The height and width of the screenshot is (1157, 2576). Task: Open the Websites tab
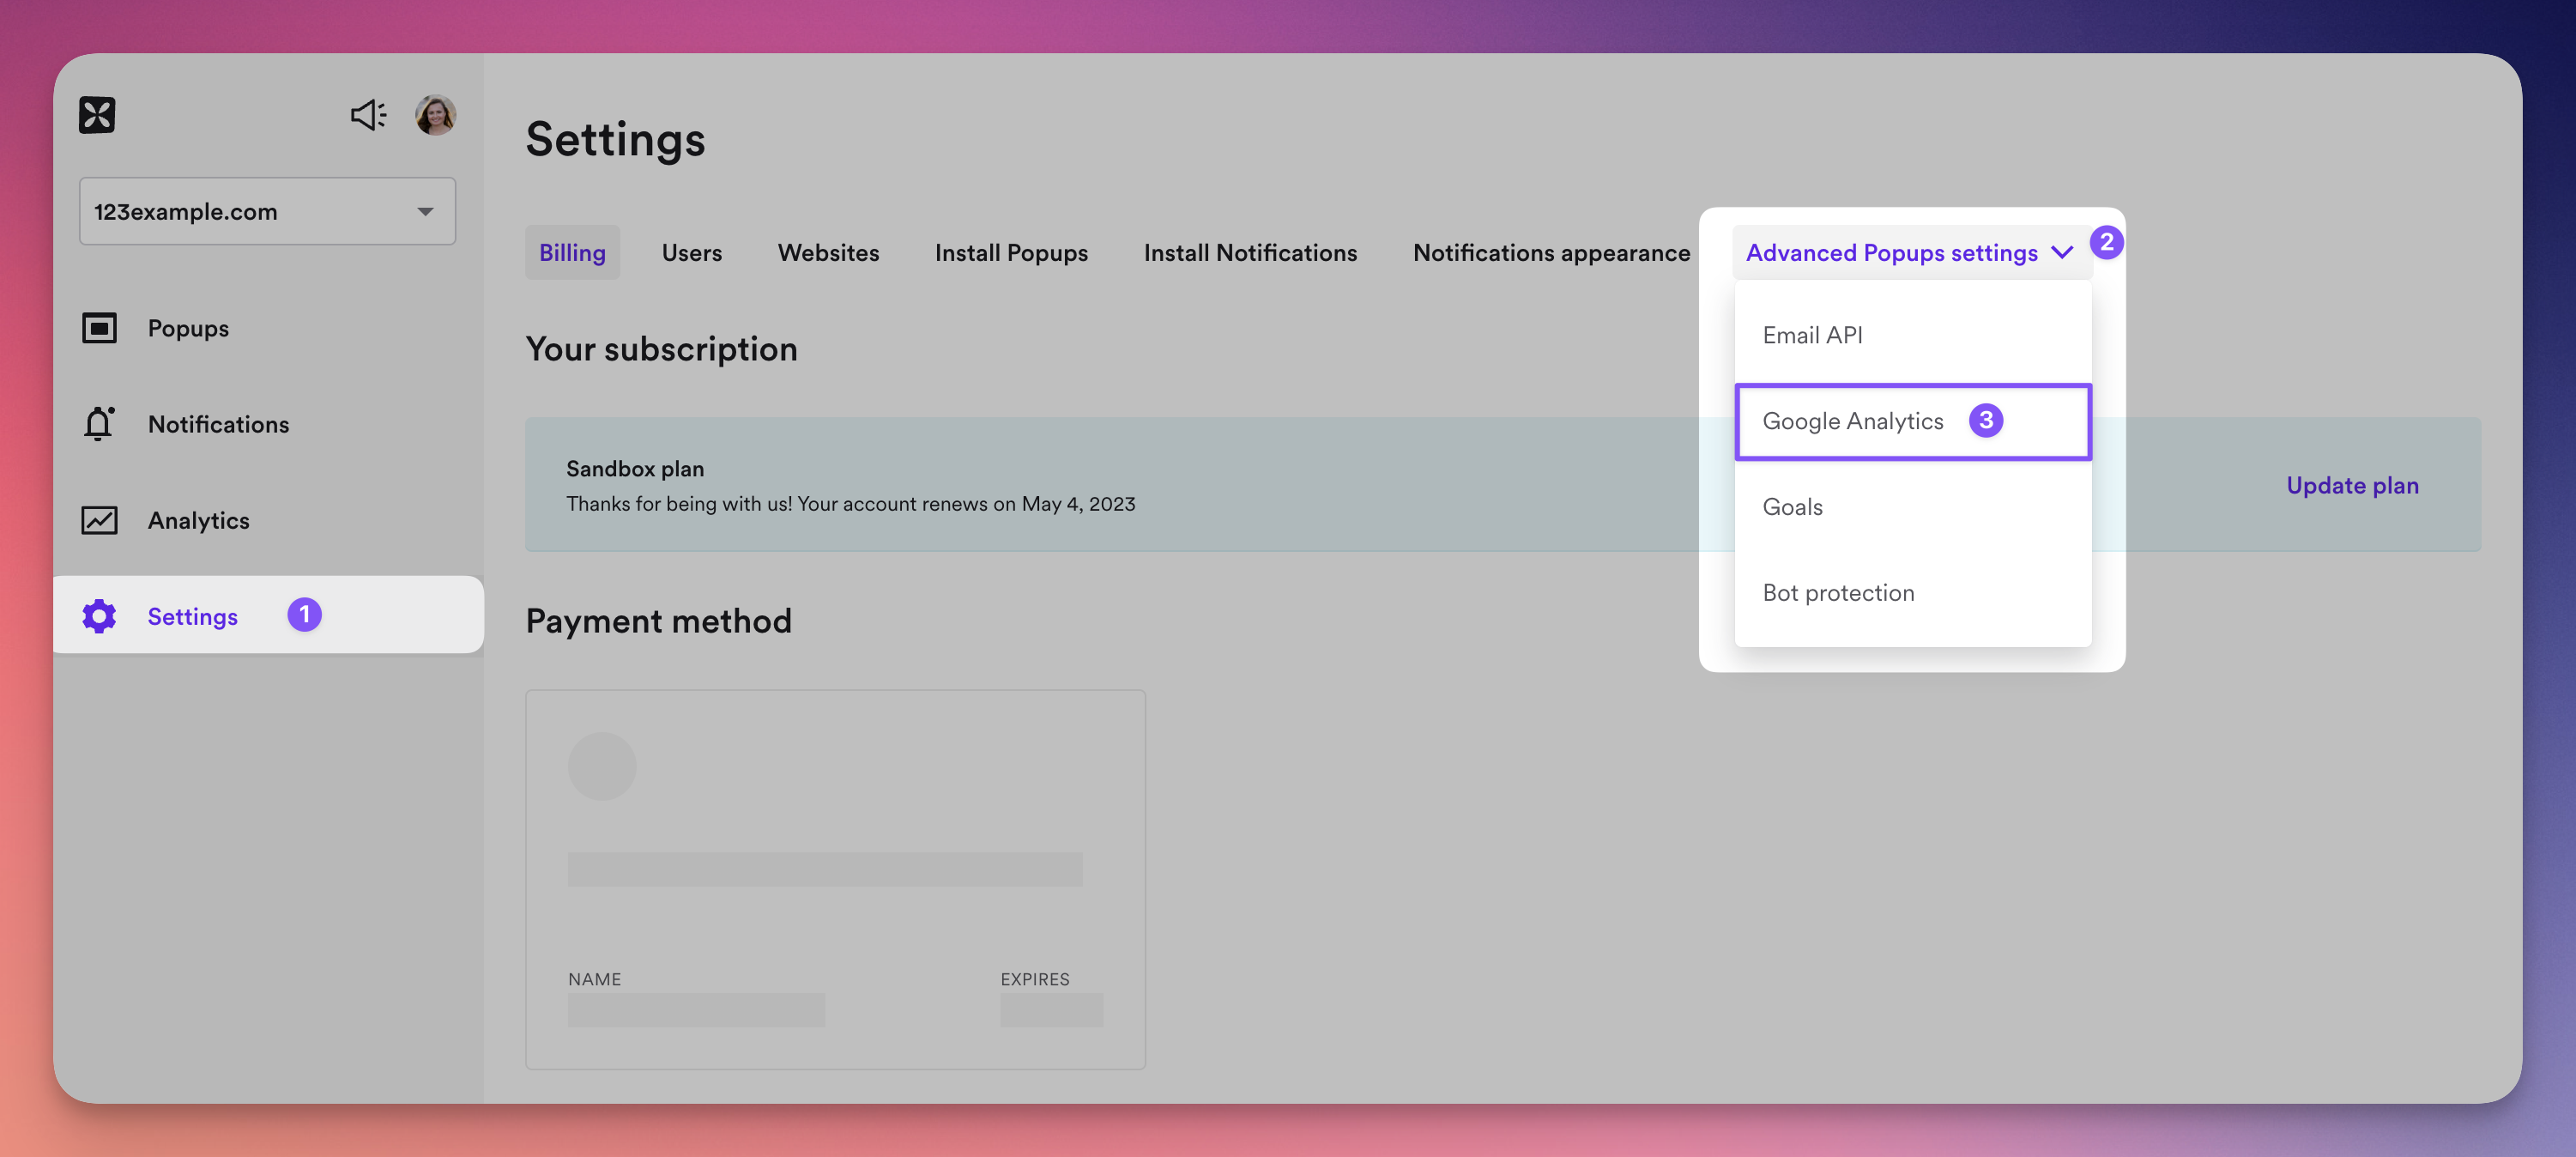828,253
